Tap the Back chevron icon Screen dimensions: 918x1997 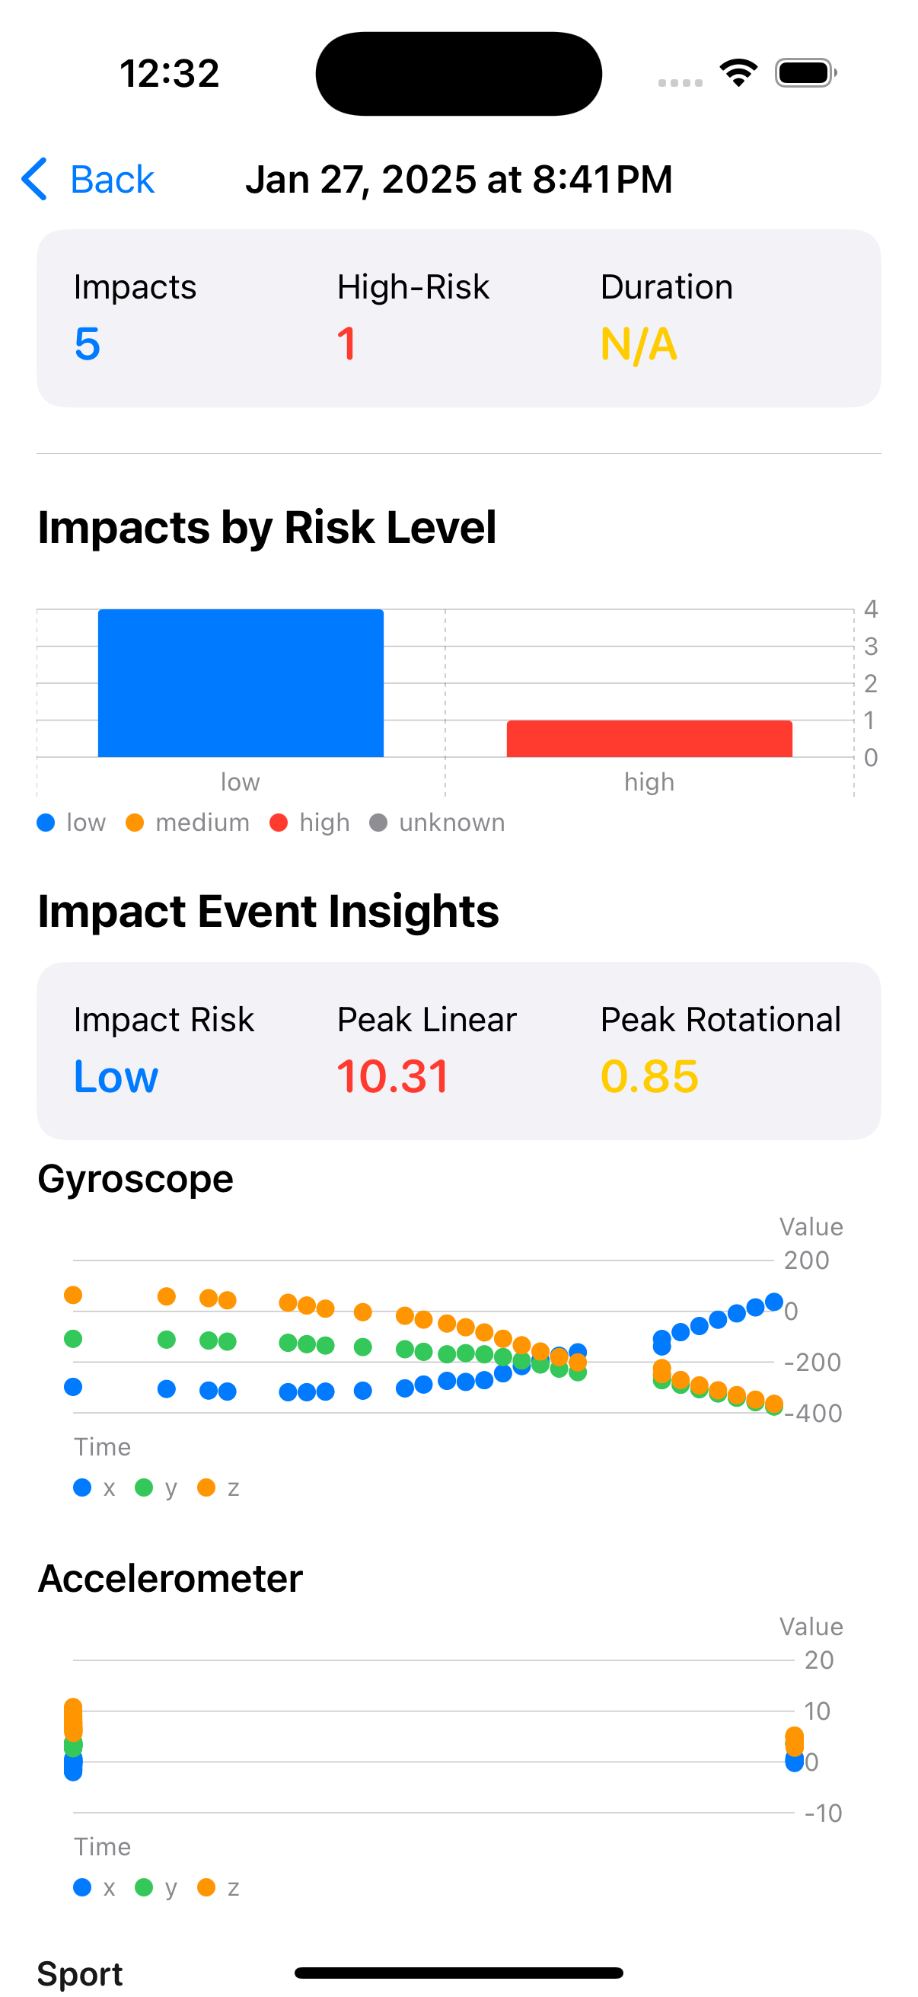coord(34,179)
